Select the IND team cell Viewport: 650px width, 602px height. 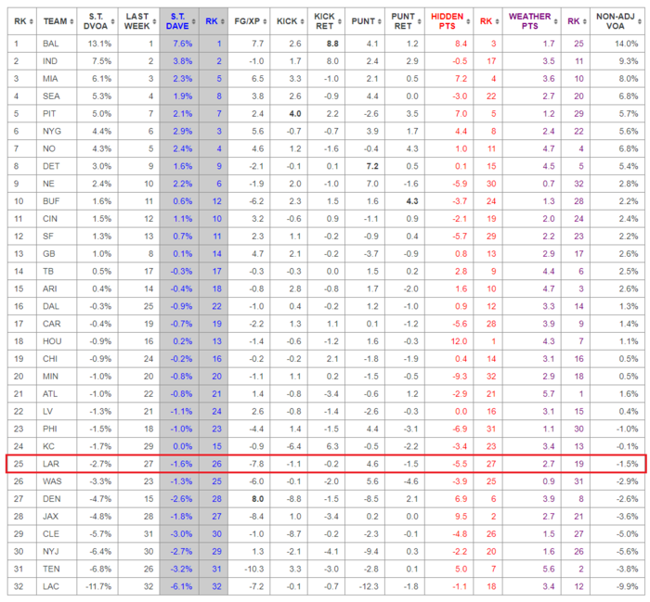pyautogui.click(x=57, y=61)
